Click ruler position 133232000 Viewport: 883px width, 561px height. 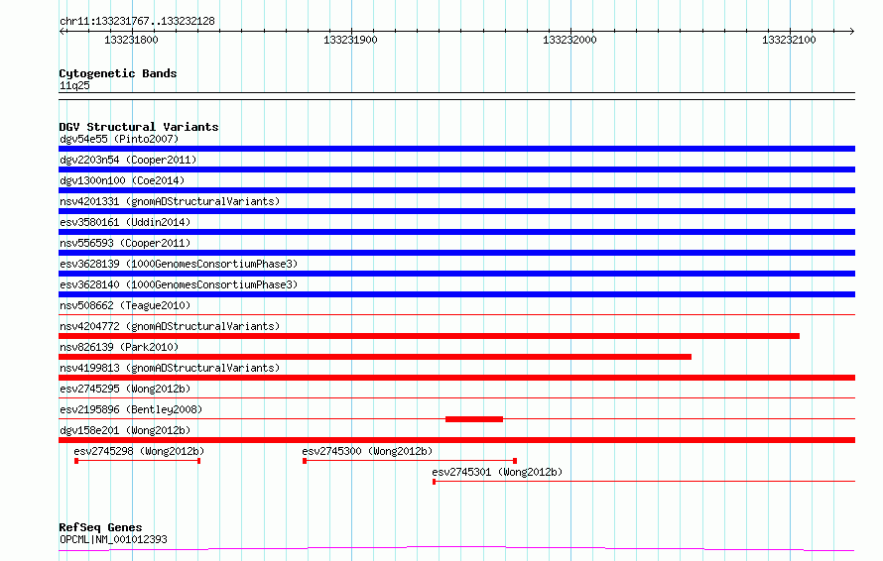coord(569,40)
